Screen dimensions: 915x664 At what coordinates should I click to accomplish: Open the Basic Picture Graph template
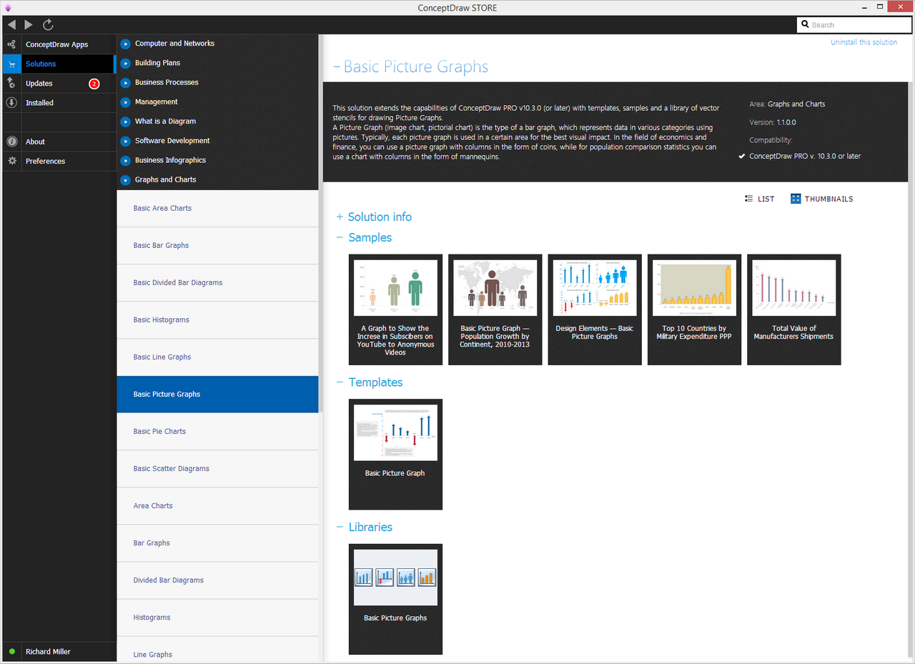point(395,455)
